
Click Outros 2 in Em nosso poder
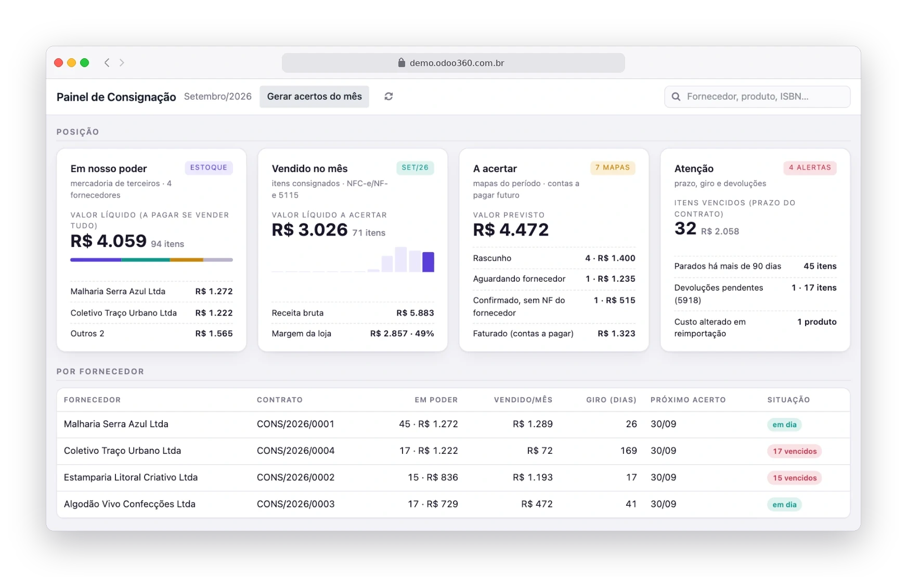[x=151, y=334]
